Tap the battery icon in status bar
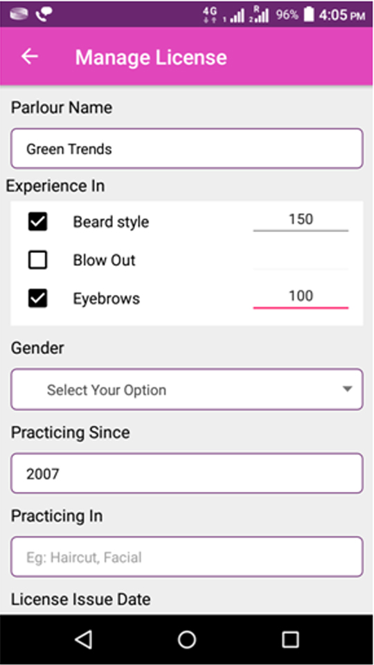 click(x=309, y=15)
